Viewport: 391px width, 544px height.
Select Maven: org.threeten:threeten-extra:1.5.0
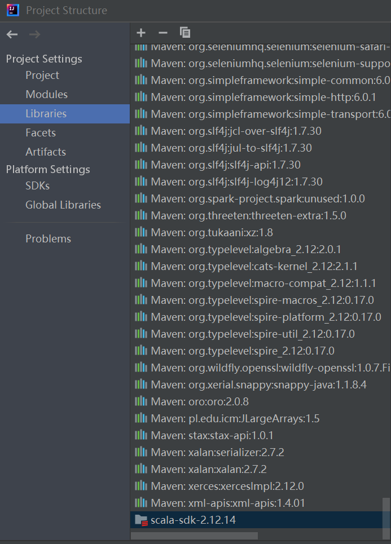pos(261,215)
